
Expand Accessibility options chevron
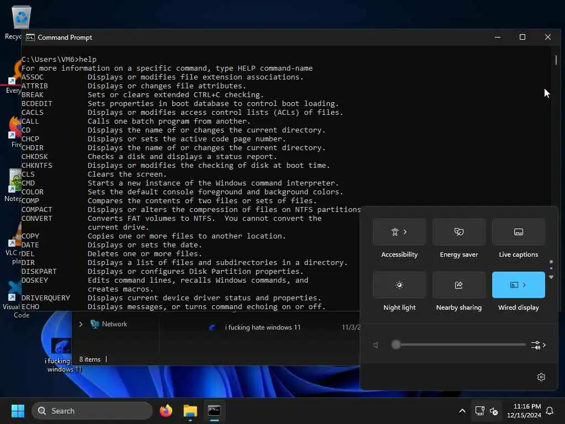pyautogui.click(x=406, y=232)
